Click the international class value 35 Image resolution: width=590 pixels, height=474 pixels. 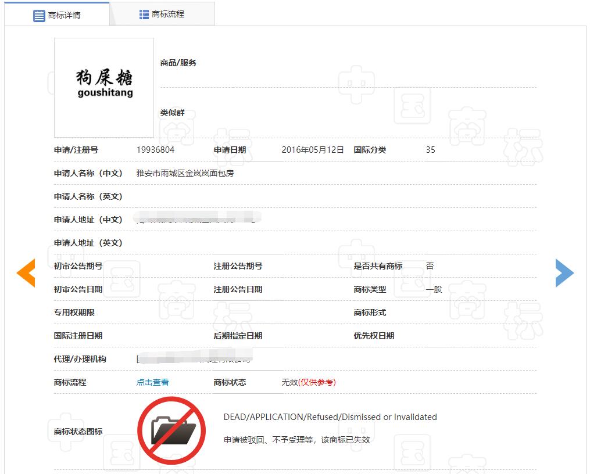[x=430, y=150]
